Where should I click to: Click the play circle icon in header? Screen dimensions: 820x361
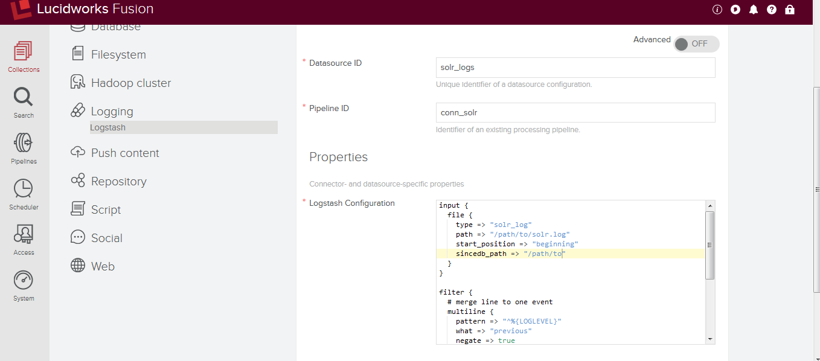[735, 10]
